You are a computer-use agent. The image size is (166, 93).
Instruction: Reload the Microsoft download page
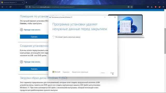[10, 7]
